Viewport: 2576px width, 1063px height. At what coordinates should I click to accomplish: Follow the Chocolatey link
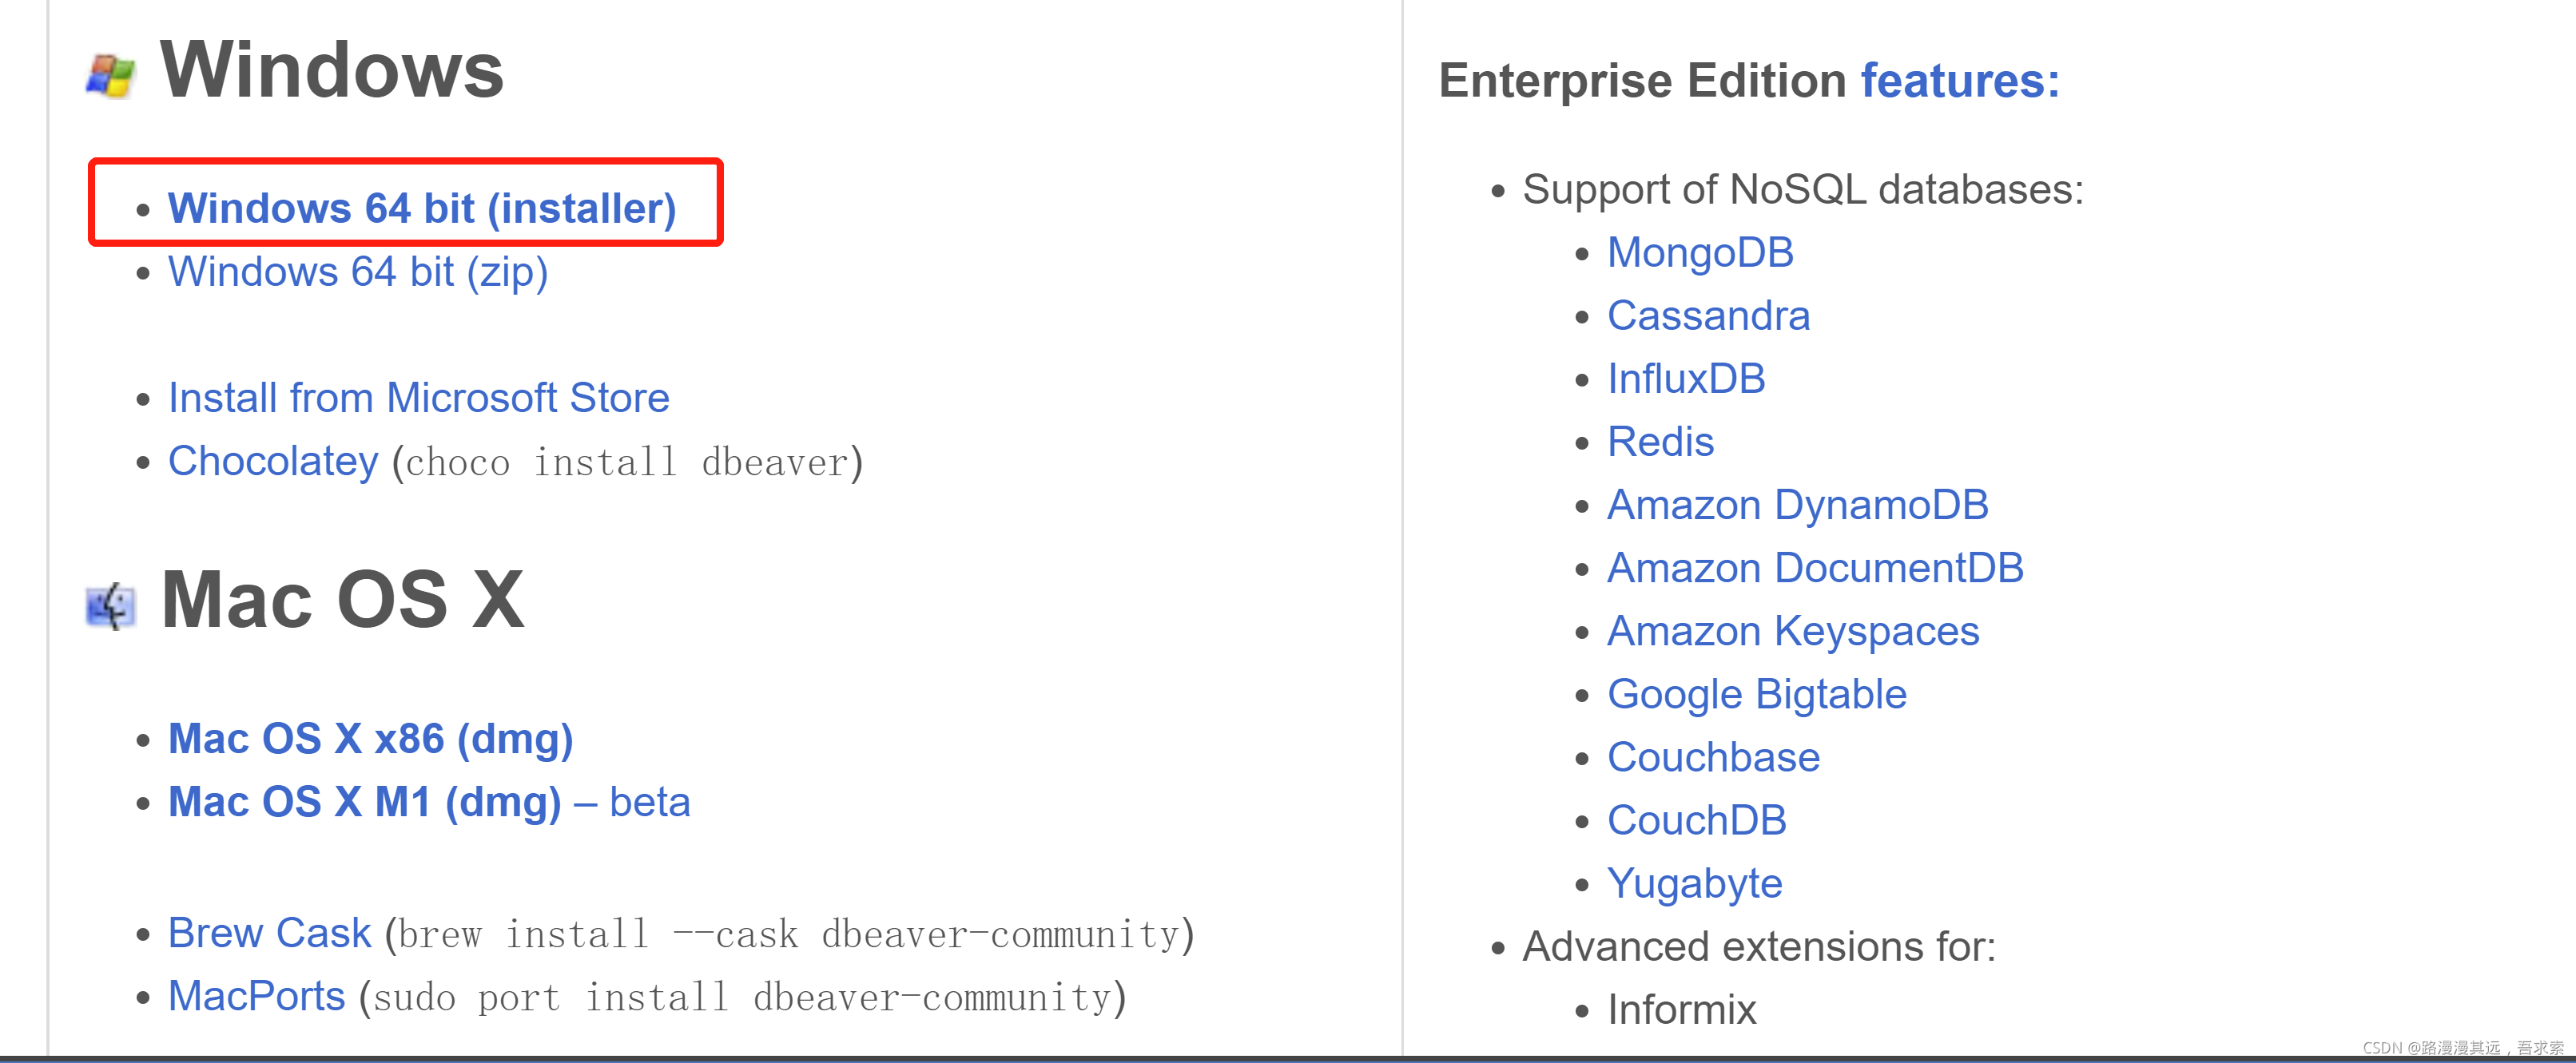(273, 461)
